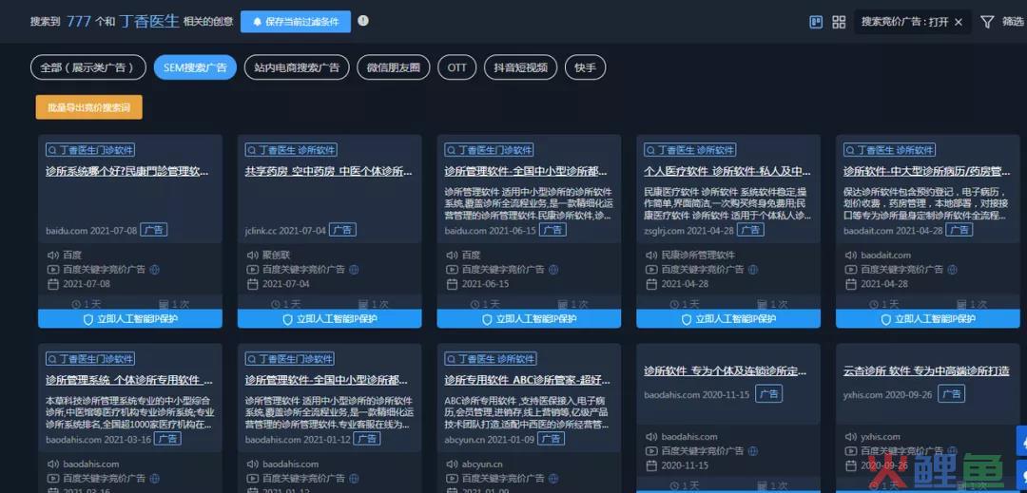Select the 微信朋友圈 tab
Viewport: 1027px width, 493px height.
pyautogui.click(x=394, y=67)
